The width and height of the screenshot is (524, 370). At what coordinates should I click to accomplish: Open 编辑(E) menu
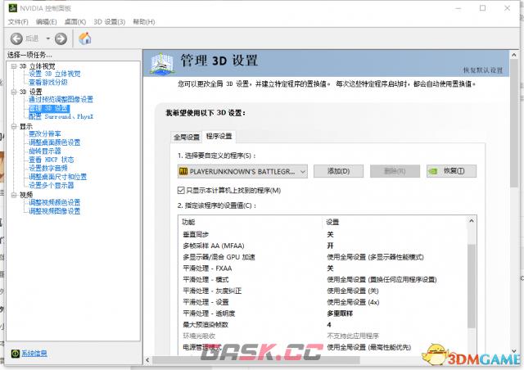click(46, 22)
